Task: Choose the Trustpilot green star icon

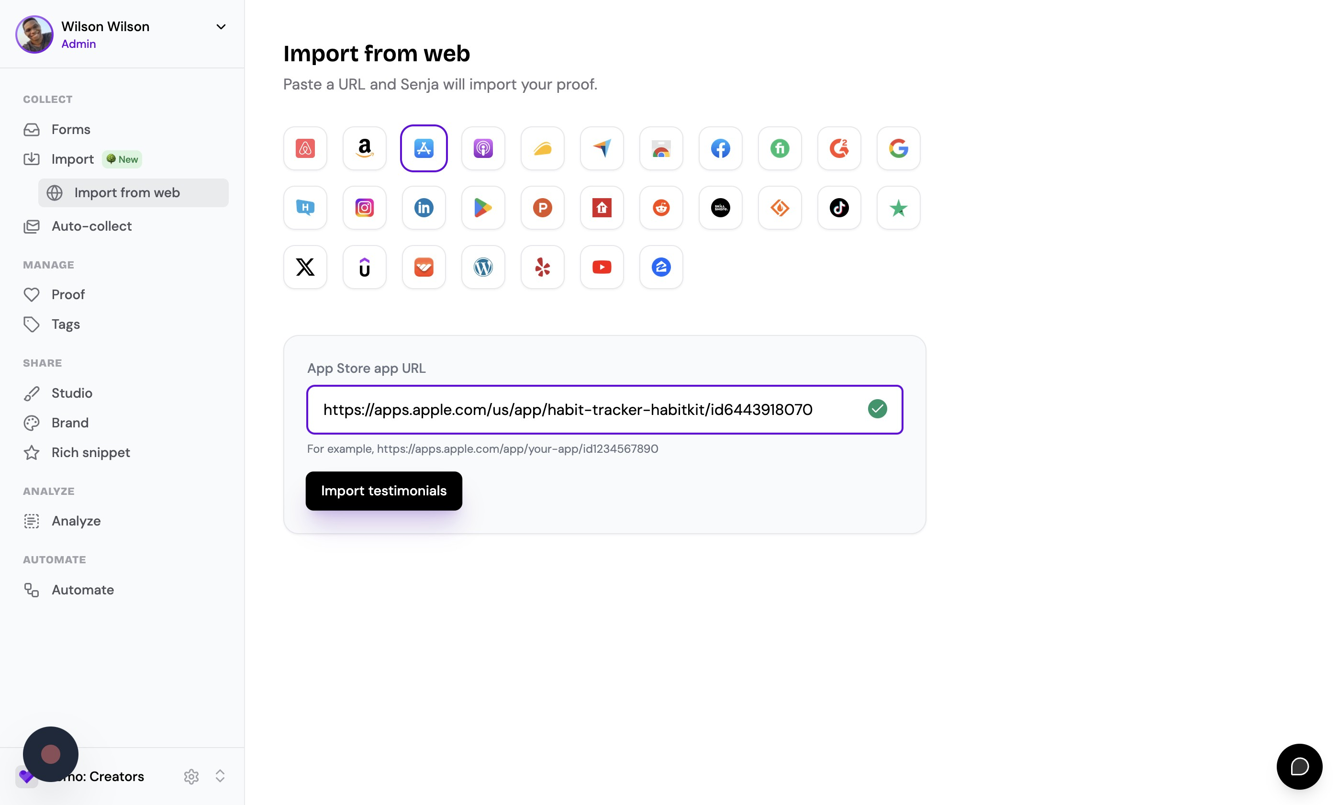Action: (898, 208)
